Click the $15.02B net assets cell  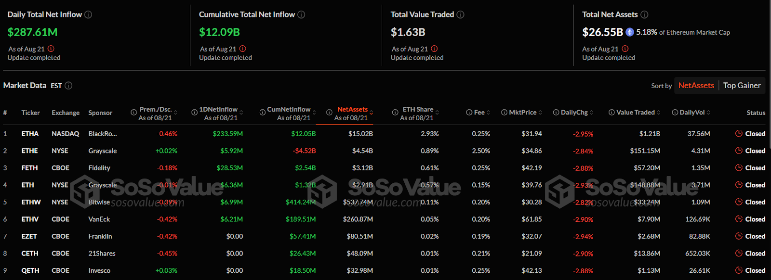click(360, 134)
